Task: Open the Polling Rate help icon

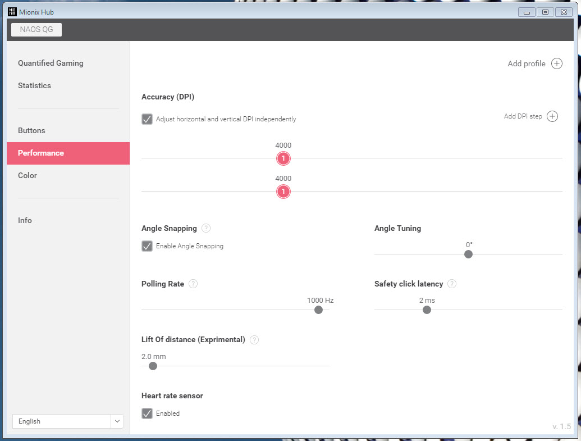Action: [x=193, y=284]
